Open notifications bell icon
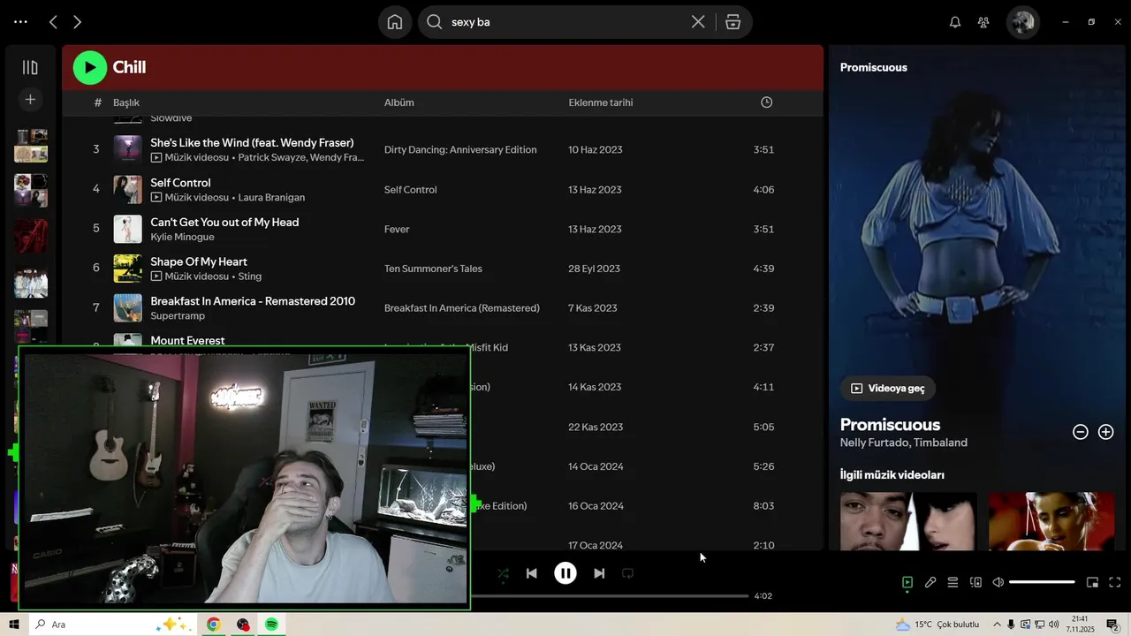 955,22
